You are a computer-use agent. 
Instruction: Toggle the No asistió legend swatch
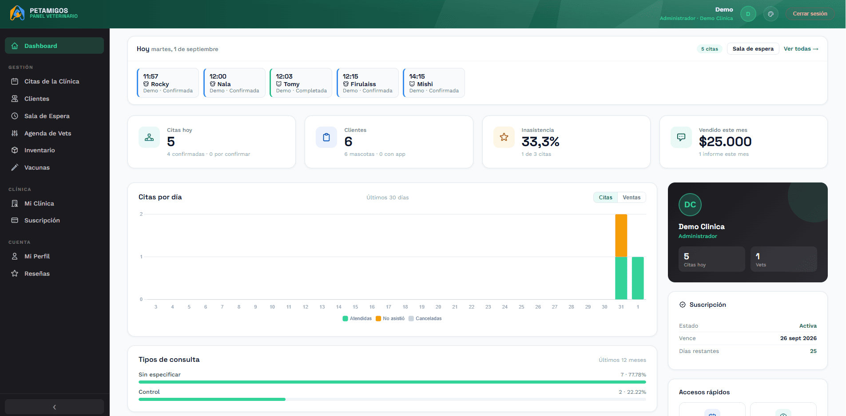coord(378,318)
